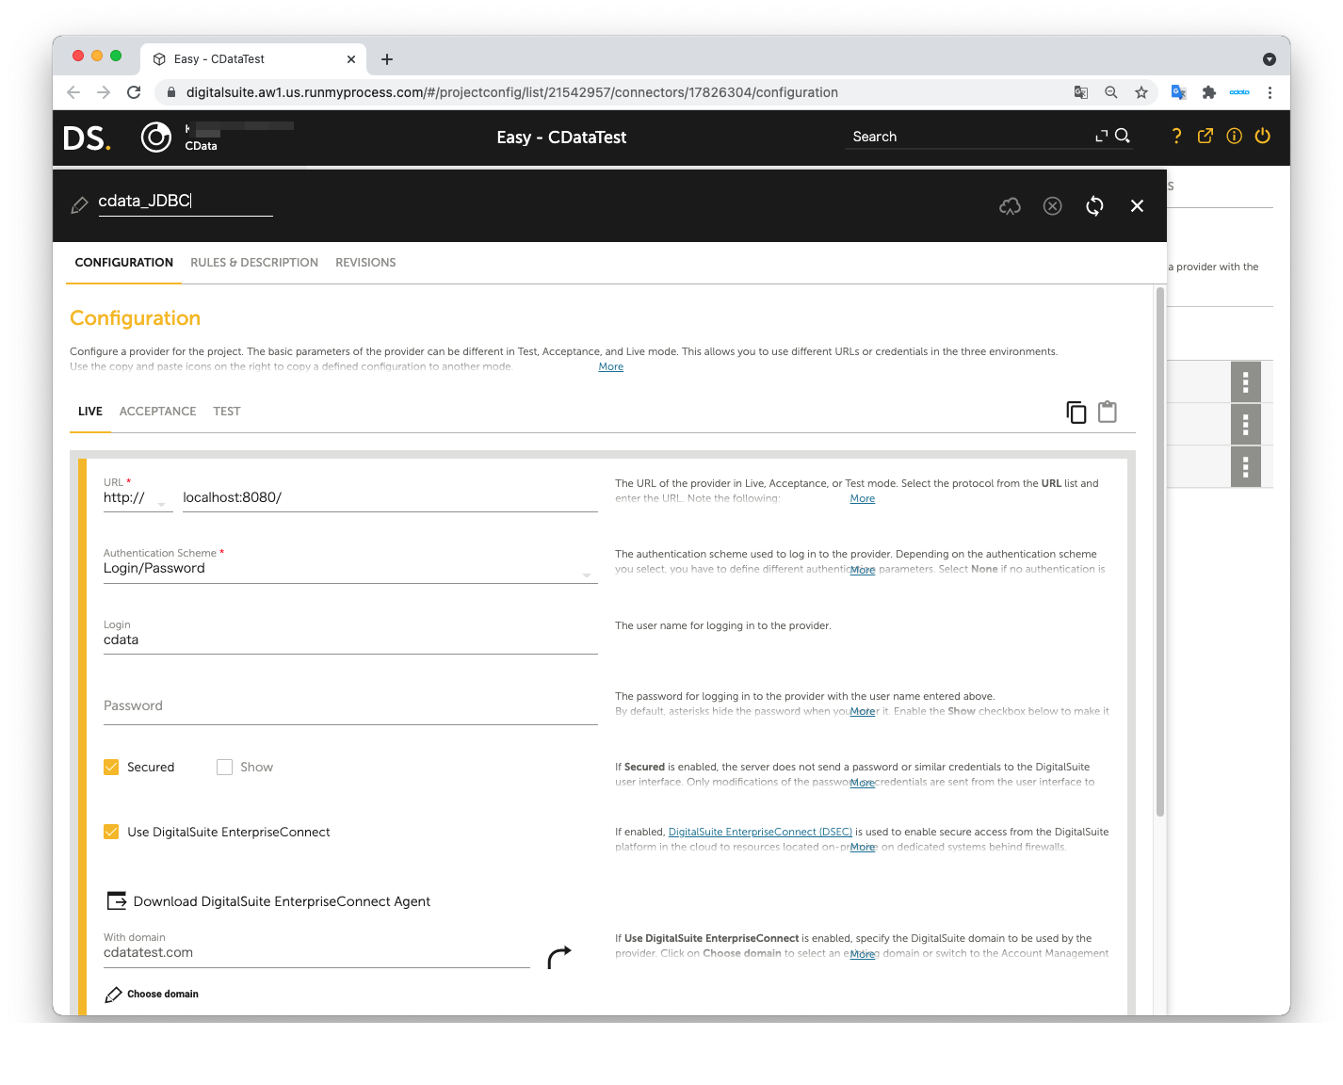The width and height of the screenshot is (1343, 1085).
Task: Select the Acceptance environment tab
Action: [x=157, y=412]
